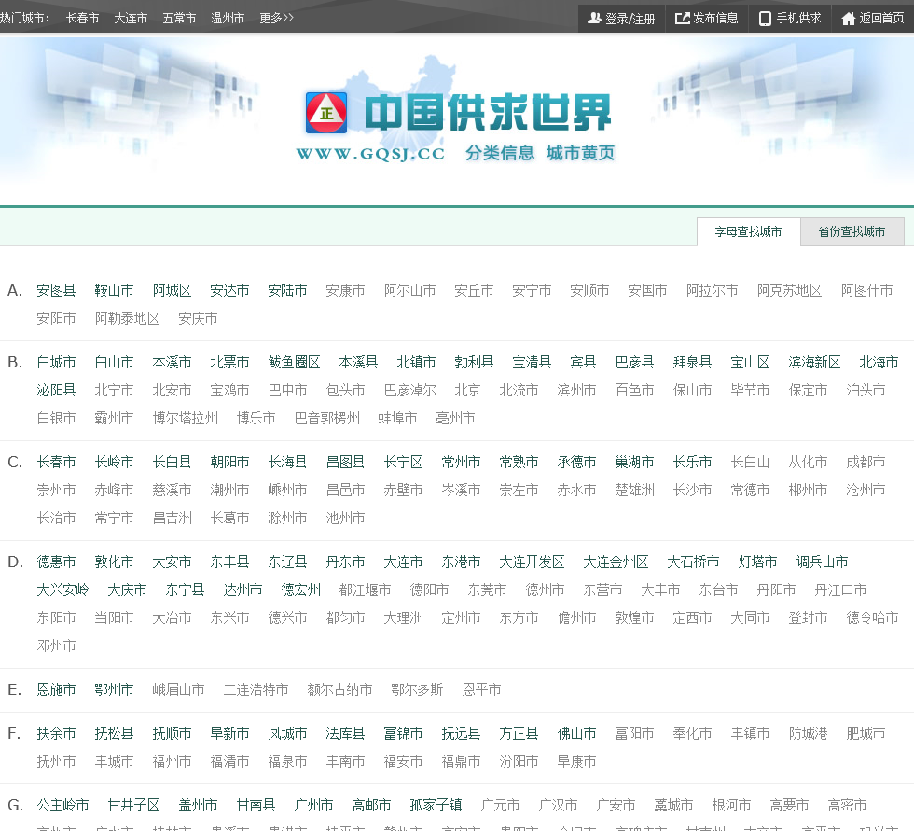Open 二连浩特市 in section E
The height and width of the screenshot is (831, 914).
pos(256,690)
